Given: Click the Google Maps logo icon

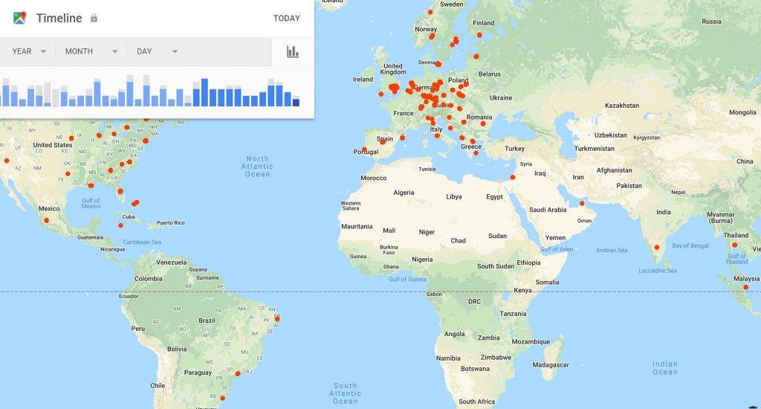Looking at the screenshot, I should (x=19, y=18).
